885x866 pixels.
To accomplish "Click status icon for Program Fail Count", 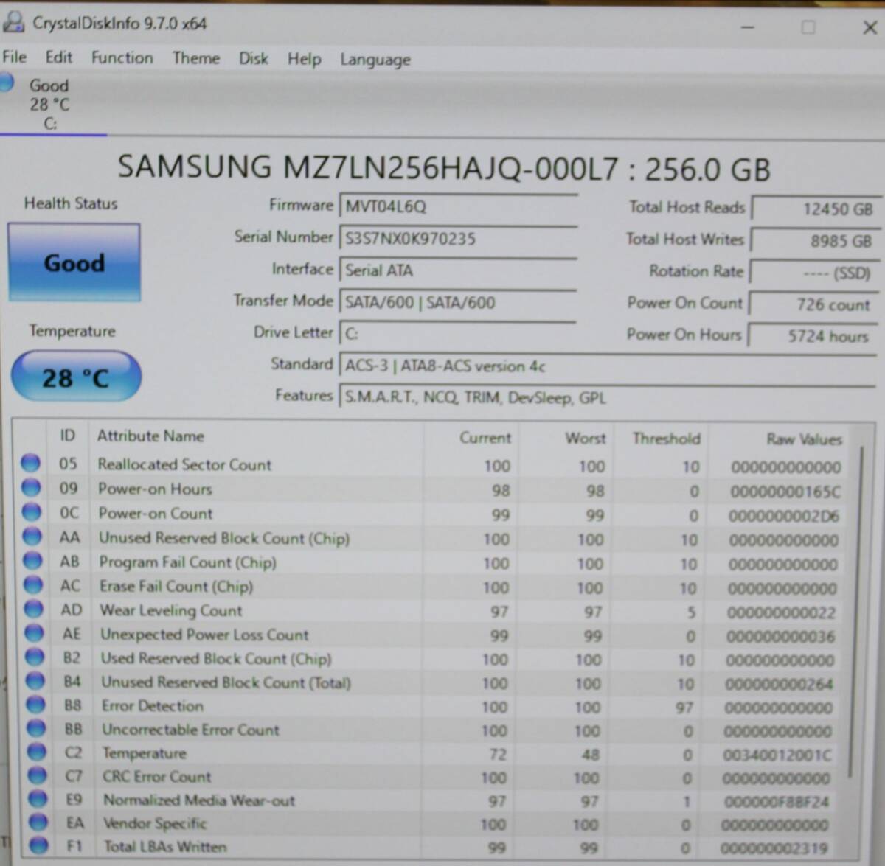I will click(32, 560).
